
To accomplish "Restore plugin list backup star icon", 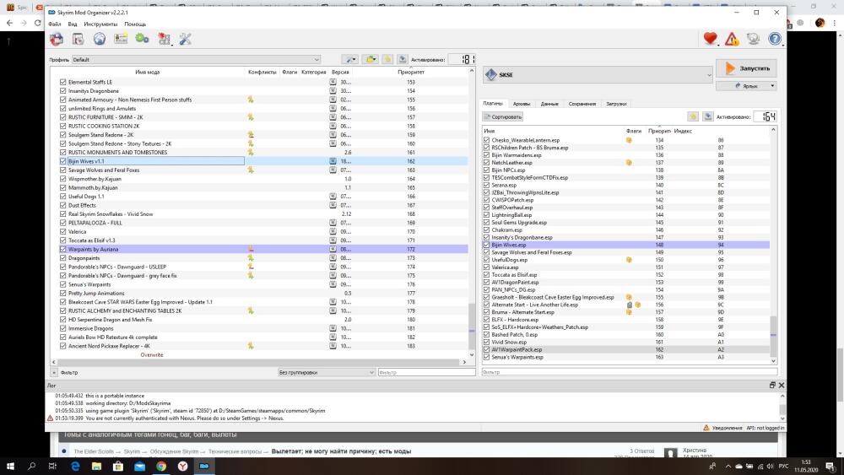I will coord(693,116).
